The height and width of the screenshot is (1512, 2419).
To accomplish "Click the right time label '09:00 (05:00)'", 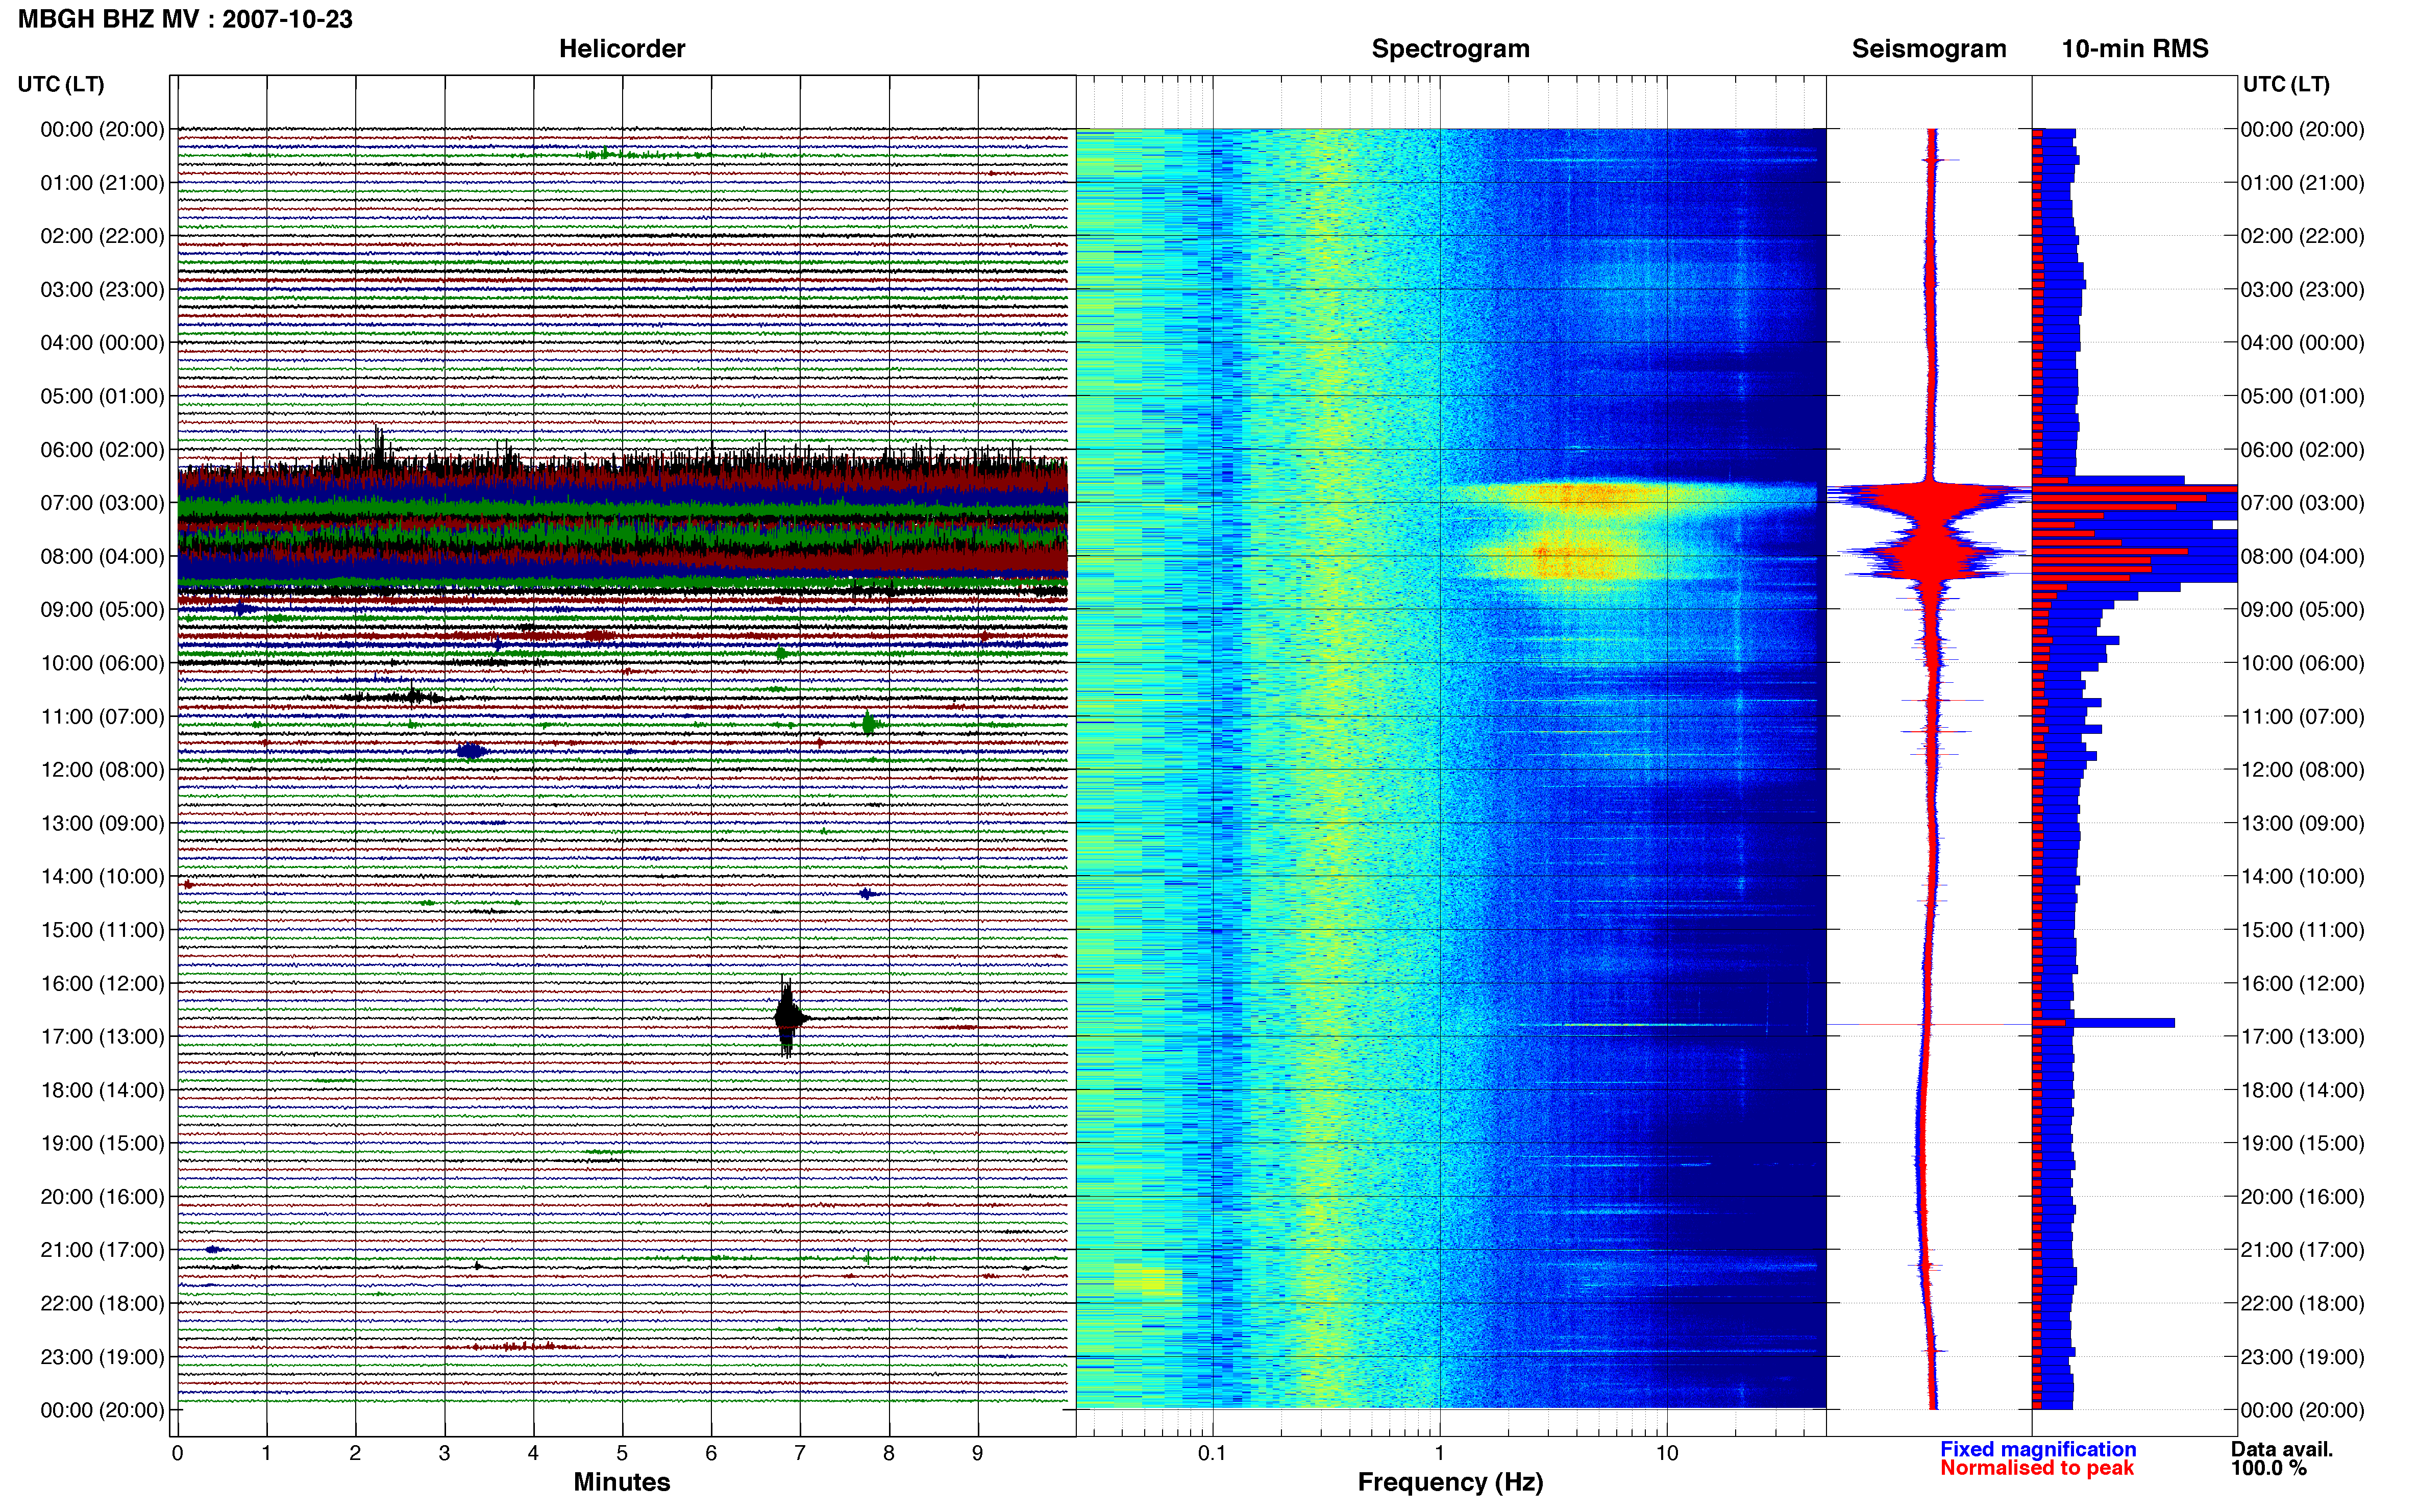I will (2302, 610).
